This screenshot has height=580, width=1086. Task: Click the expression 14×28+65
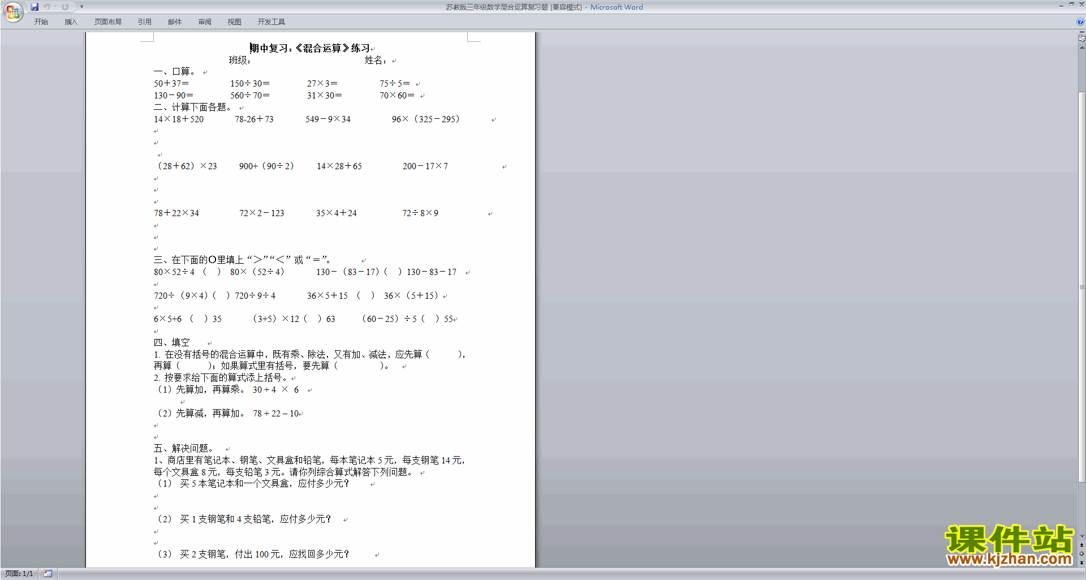click(339, 166)
